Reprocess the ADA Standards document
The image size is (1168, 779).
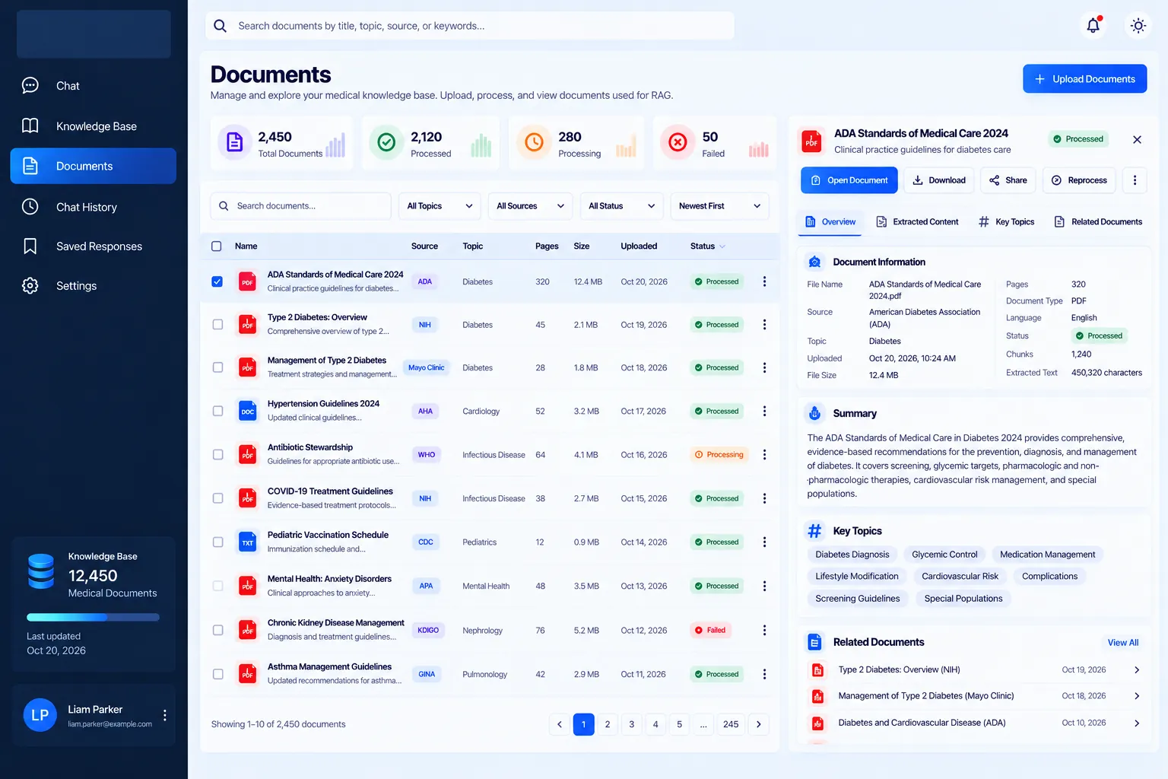pyautogui.click(x=1078, y=180)
